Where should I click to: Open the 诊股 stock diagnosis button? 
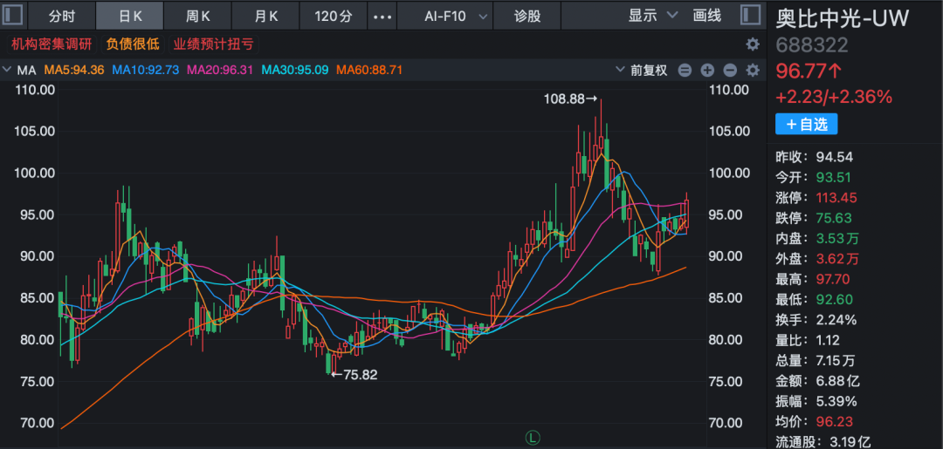(x=527, y=16)
